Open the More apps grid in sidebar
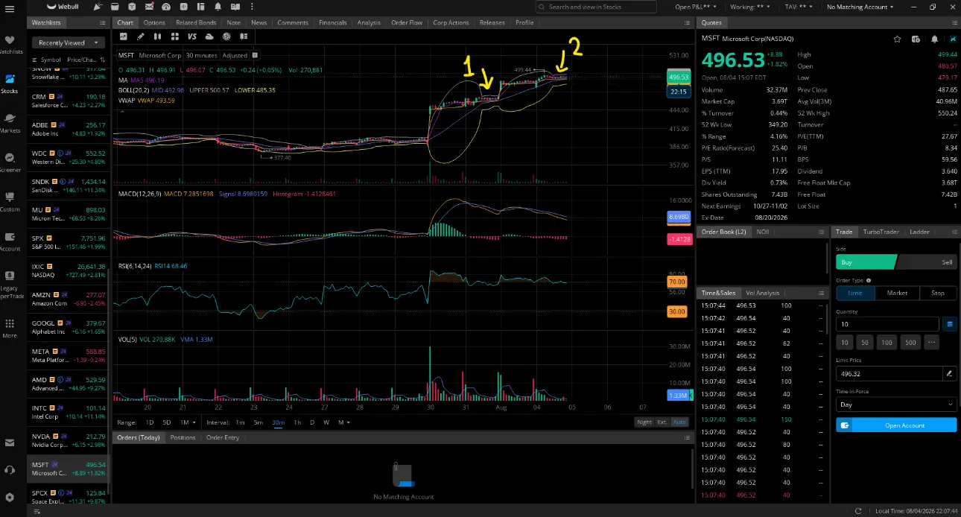This screenshot has width=961, height=517. (10, 328)
